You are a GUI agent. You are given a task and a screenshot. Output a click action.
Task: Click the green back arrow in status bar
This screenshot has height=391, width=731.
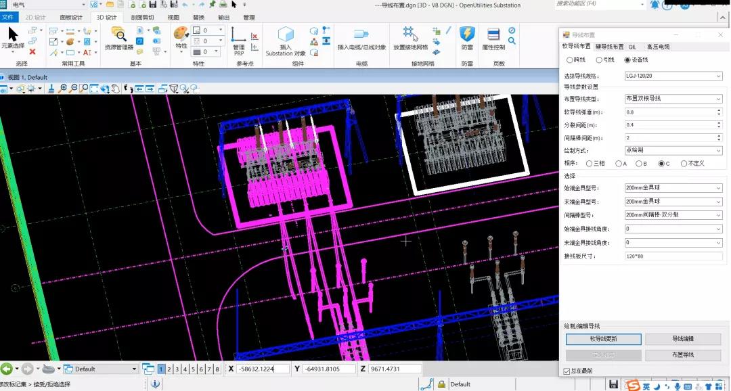[x=6, y=369]
